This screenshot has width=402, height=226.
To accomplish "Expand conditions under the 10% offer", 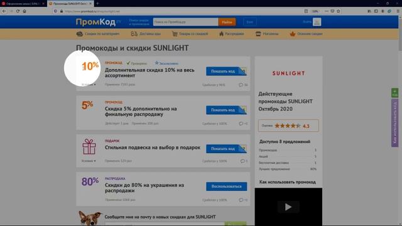I will (89, 84).
